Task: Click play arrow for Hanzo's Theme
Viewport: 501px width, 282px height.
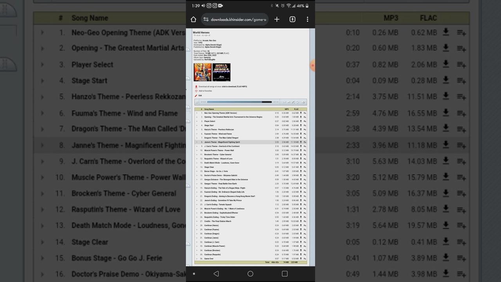Action: click(197, 130)
